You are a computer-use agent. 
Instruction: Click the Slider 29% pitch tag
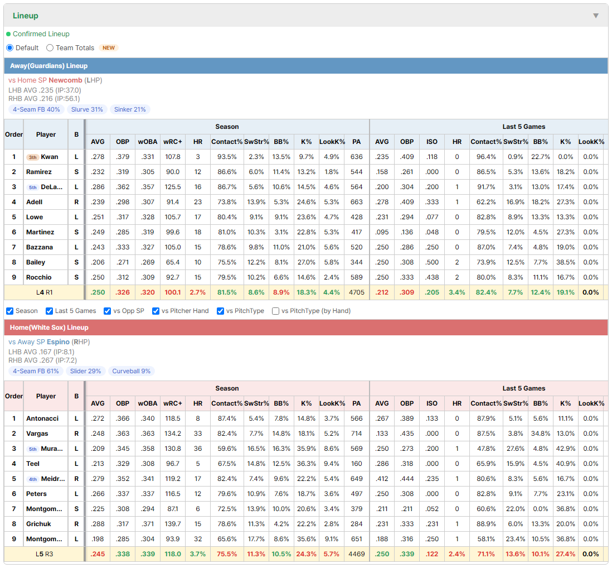click(85, 371)
